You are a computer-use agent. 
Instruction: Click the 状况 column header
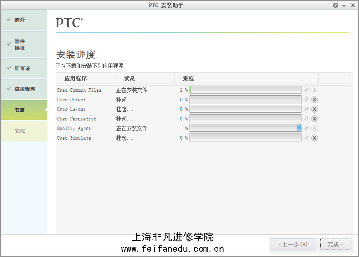pos(145,78)
